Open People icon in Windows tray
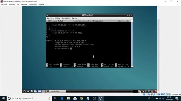 tap(149, 98)
